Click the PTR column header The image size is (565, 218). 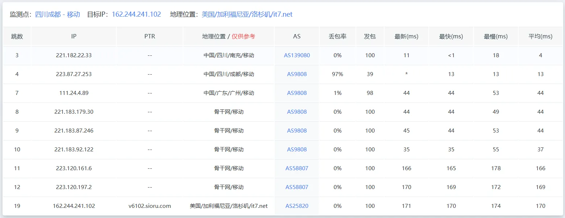click(150, 36)
